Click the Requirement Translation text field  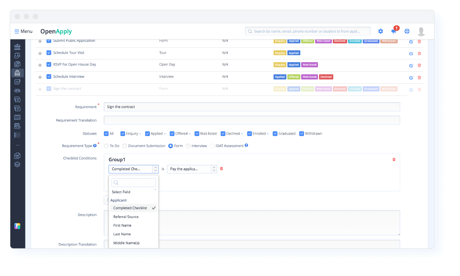251,120
